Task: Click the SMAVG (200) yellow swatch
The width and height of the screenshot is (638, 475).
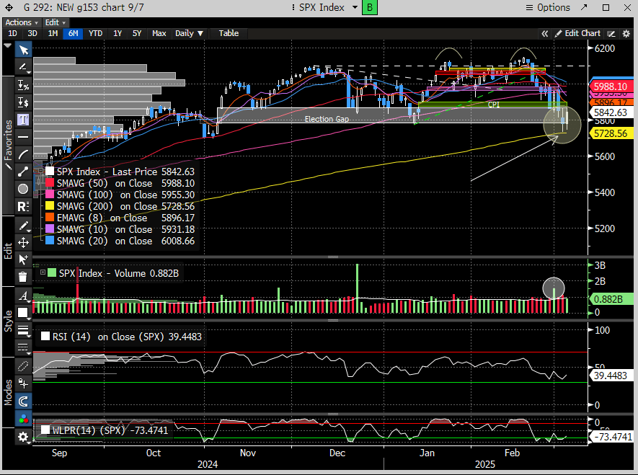Action: tap(50, 206)
